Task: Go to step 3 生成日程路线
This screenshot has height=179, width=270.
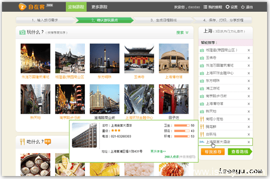Action: point(163,20)
